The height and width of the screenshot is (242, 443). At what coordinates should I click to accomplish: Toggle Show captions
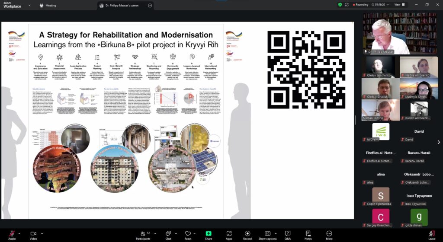pyautogui.click(x=267, y=234)
